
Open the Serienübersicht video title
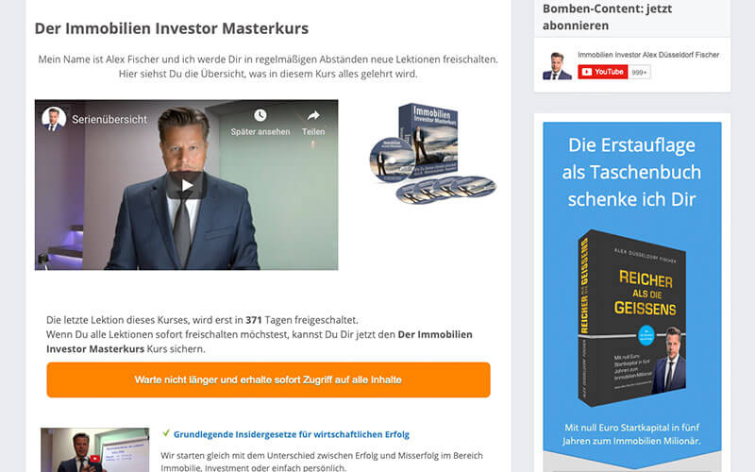[x=109, y=120]
